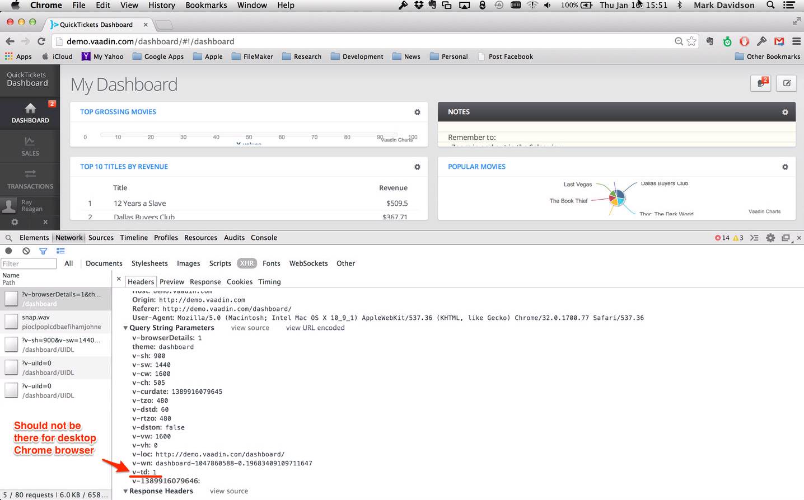This screenshot has width=804, height=500.
Task: Open Transactions from the sidebar
Action: 30,179
